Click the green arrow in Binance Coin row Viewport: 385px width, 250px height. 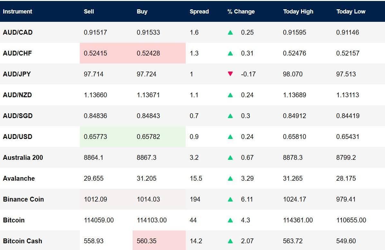(230, 199)
